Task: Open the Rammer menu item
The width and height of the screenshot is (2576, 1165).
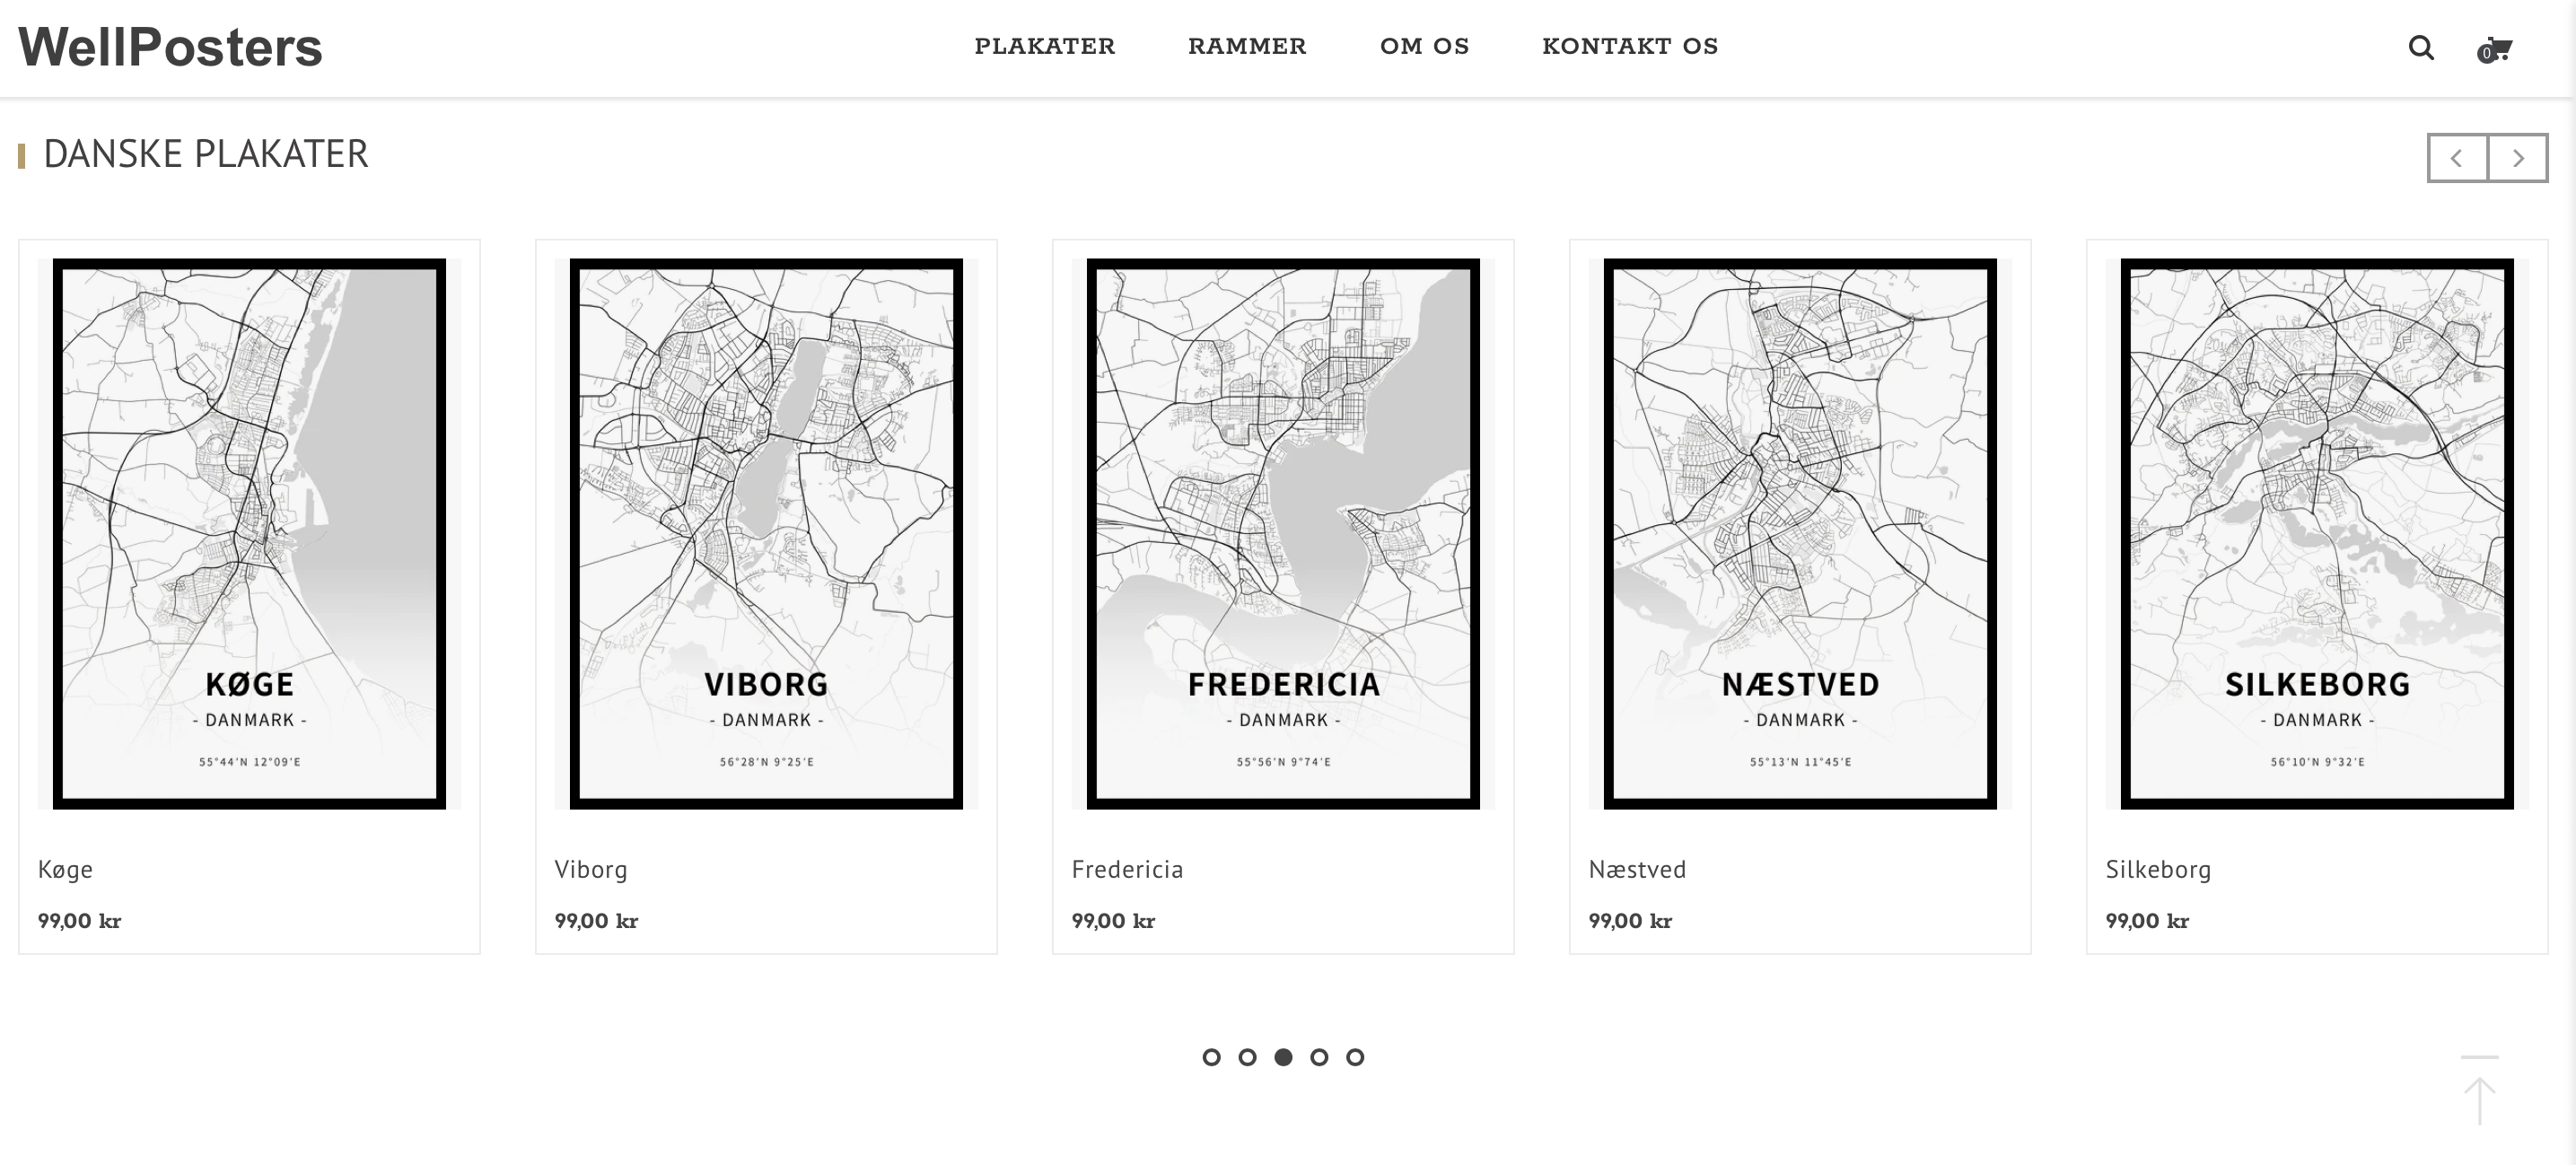Action: point(1247,46)
